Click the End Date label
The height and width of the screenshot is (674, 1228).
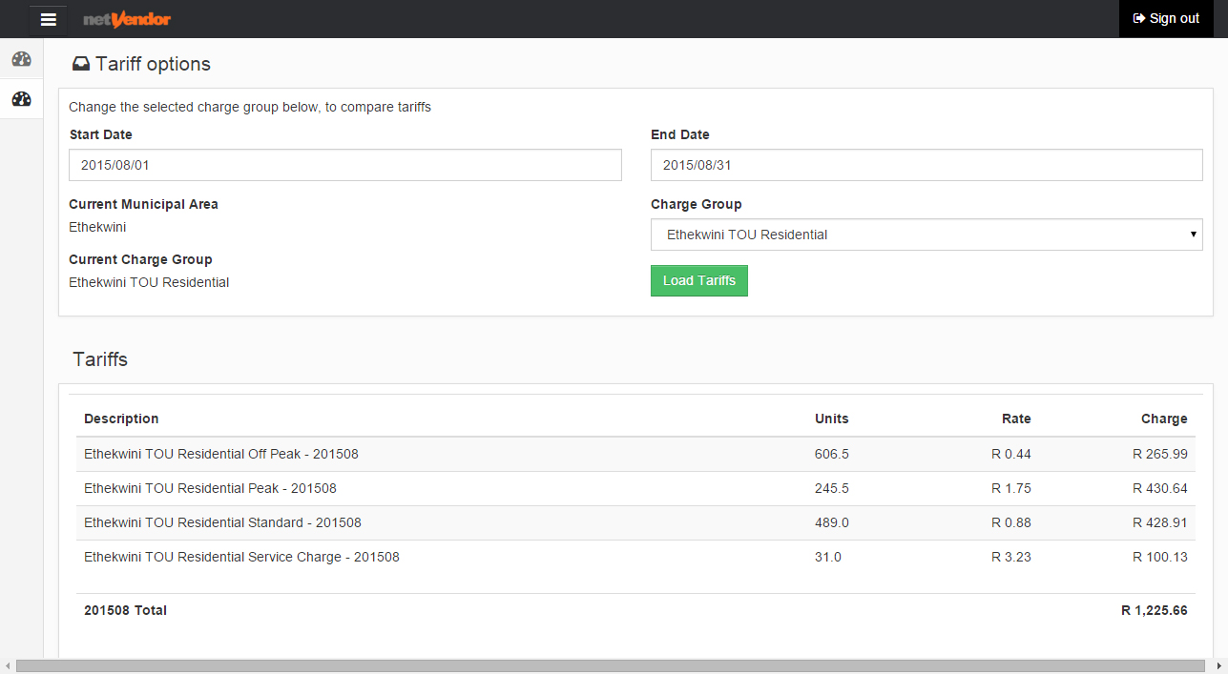pos(680,134)
